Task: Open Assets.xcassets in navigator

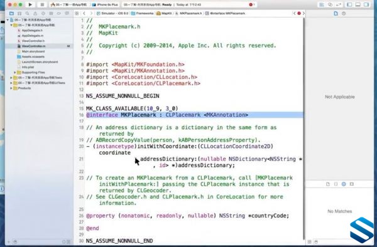Action: 33,57
